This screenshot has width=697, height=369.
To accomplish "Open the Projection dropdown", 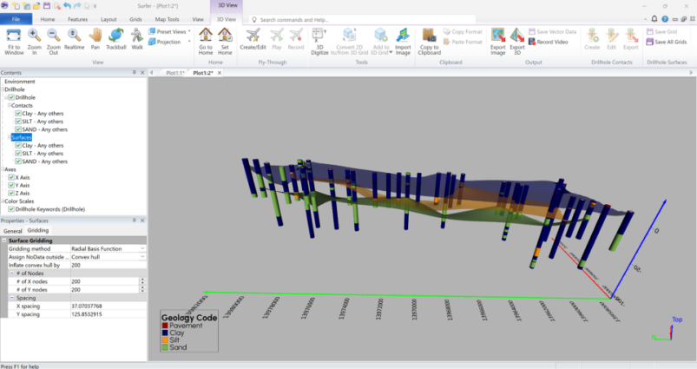I will coord(169,42).
